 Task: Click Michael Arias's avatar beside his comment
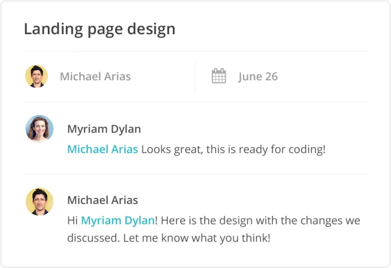coord(40,201)
